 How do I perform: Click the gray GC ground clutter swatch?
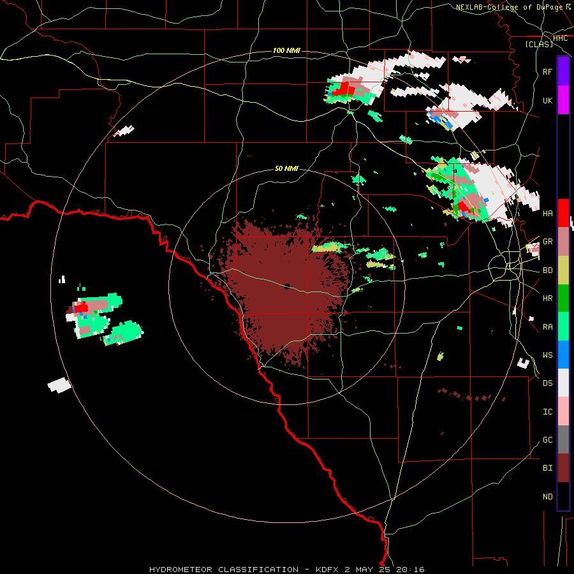[x=563, y=439]
